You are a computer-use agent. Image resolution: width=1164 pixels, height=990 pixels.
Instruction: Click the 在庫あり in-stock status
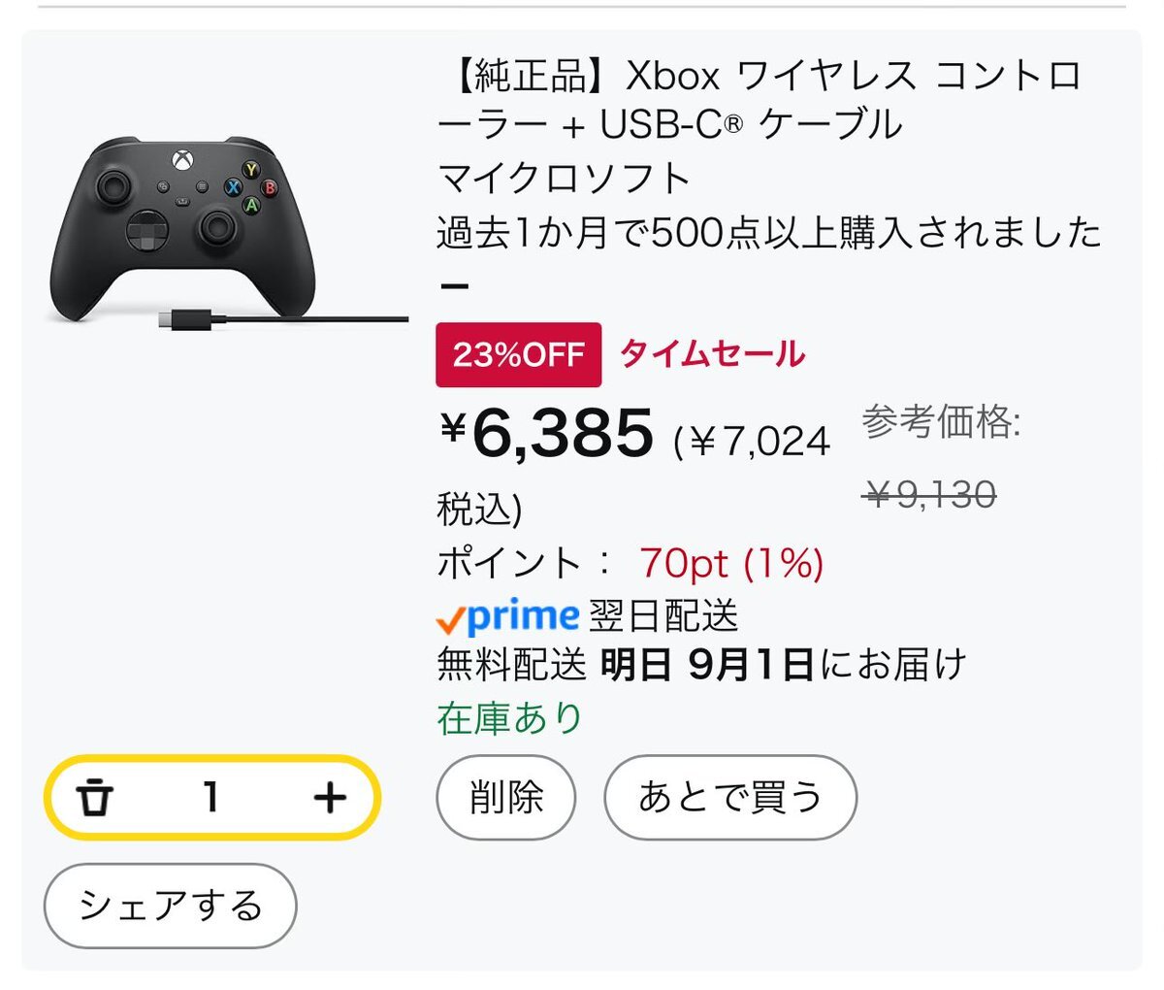pos(510,718)
